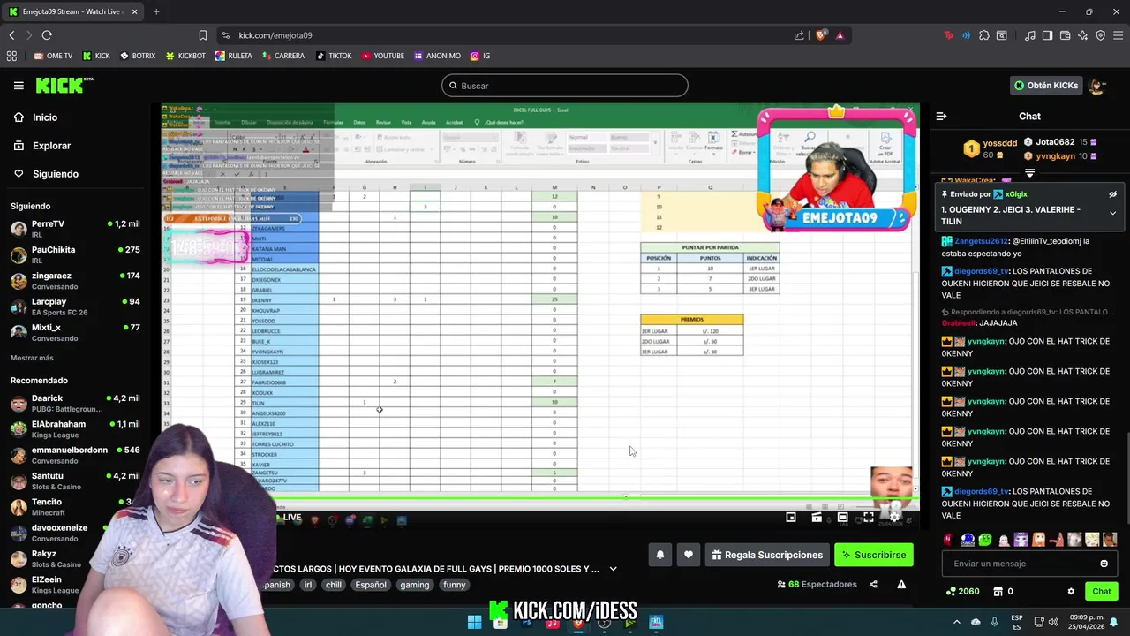Share the stream via share icon

click(873, 584)
